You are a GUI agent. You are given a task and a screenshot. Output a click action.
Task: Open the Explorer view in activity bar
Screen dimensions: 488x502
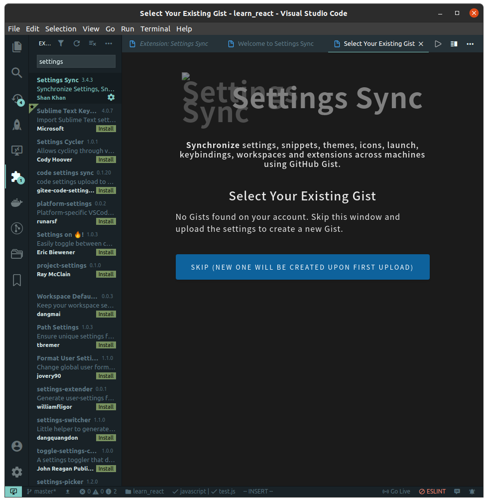[16, 47]
